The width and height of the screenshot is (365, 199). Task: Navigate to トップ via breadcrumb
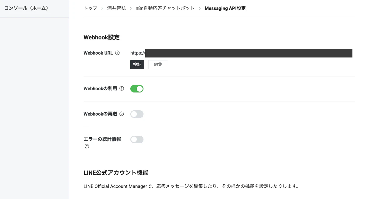90,8
